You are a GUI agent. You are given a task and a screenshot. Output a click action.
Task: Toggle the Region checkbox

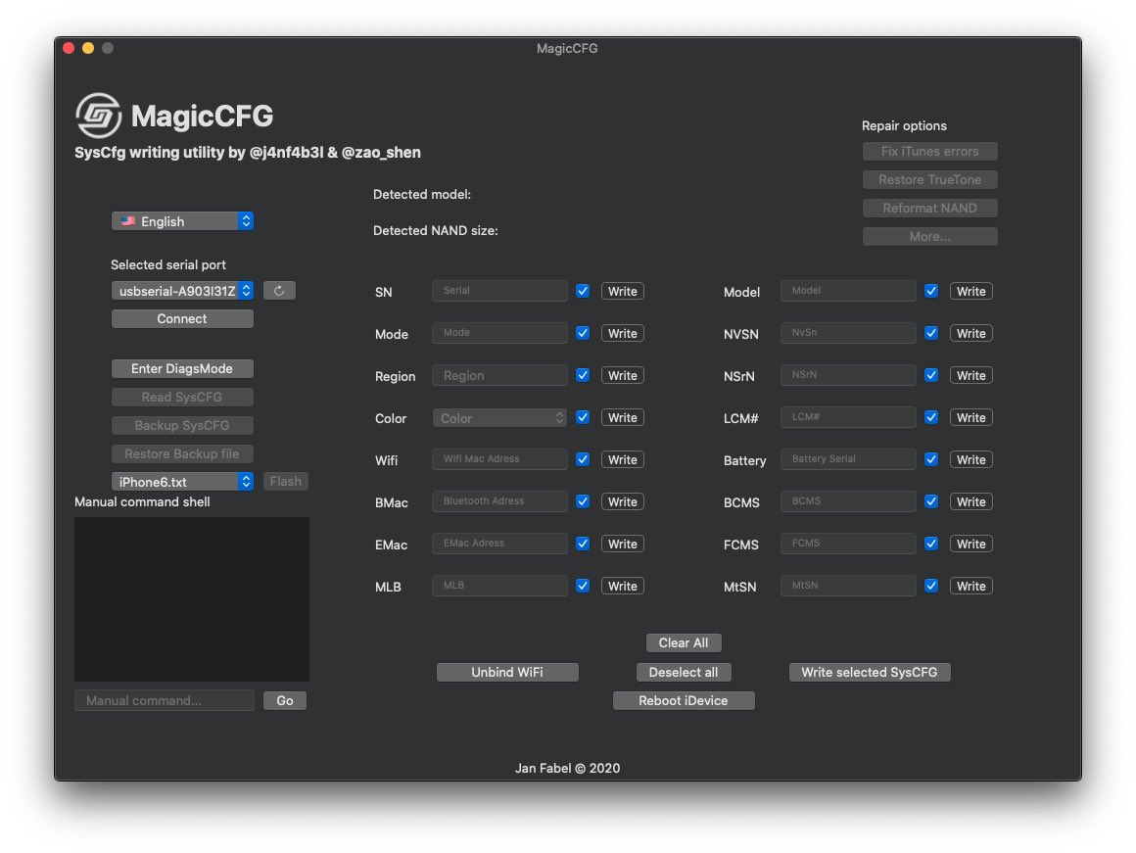(583, 375)
